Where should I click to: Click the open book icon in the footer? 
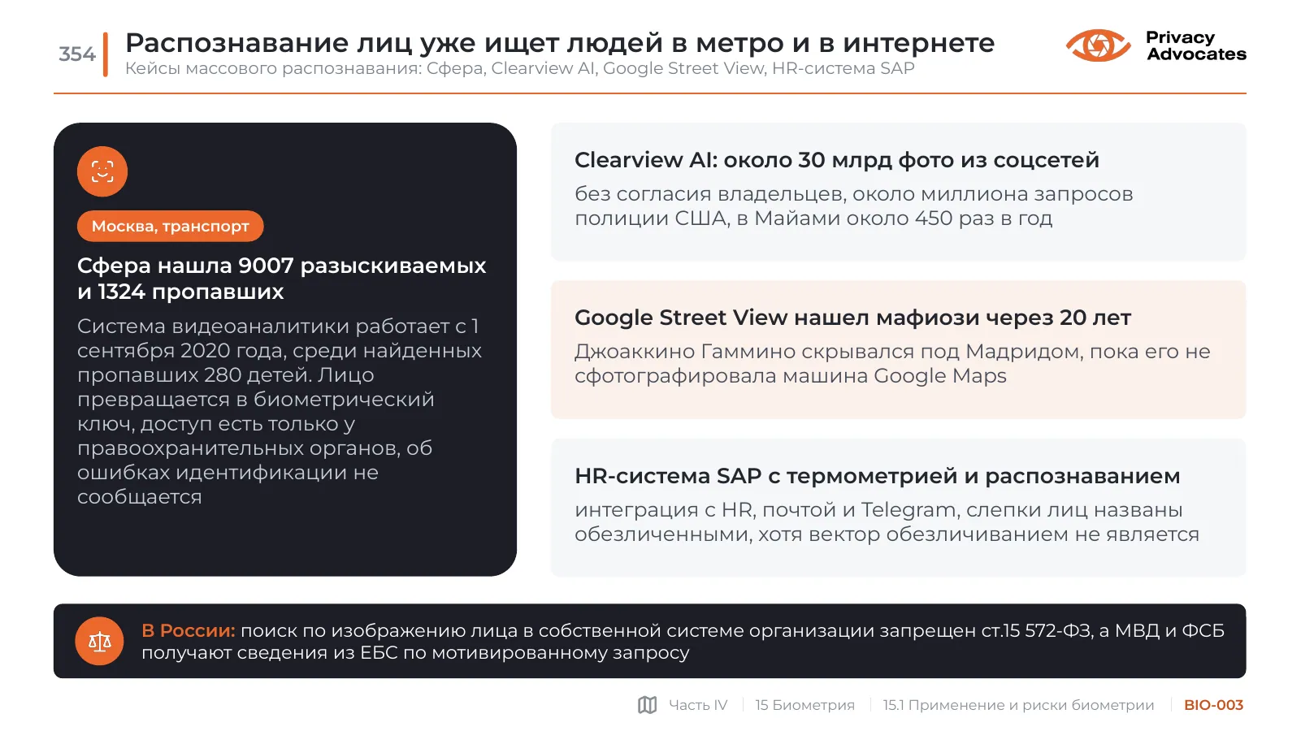click(x=648, y=705)
